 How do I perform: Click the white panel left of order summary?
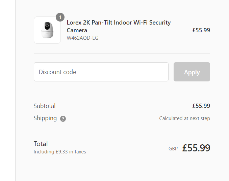pyautogui.click(x=7, y=91)
